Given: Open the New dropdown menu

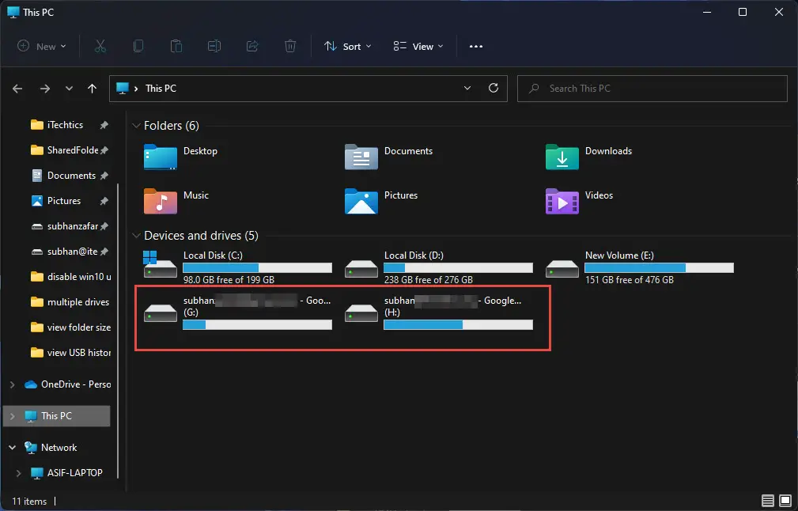Looking at the screenshot, I should pos(42,47).
